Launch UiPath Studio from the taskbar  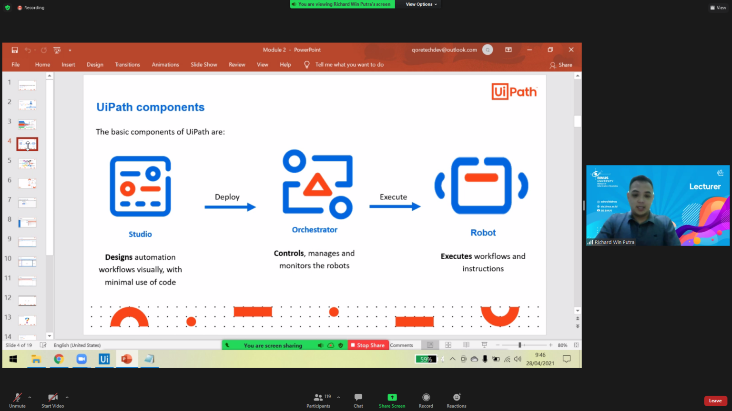click(x=104, y=359)
